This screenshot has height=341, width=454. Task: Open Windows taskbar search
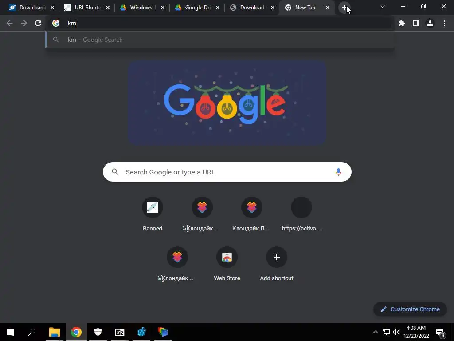[x=32, y=332]
